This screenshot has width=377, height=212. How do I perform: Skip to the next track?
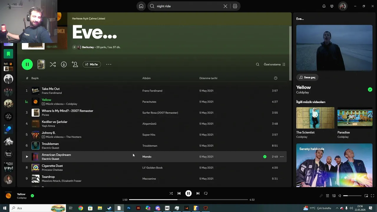click(x=198, y=193)
